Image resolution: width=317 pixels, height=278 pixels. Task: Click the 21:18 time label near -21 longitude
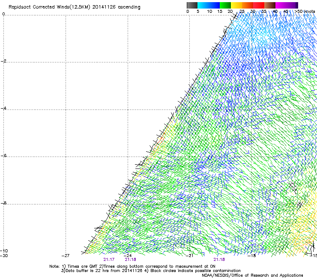tap(219, 260)
